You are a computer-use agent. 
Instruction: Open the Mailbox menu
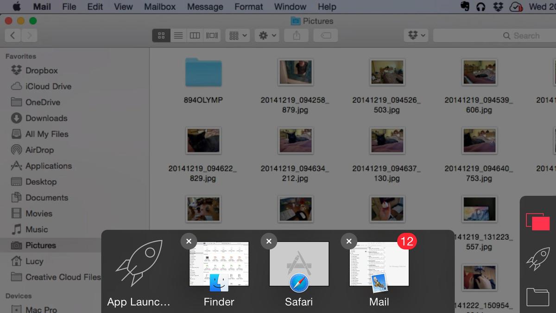(x=160, y=6)
